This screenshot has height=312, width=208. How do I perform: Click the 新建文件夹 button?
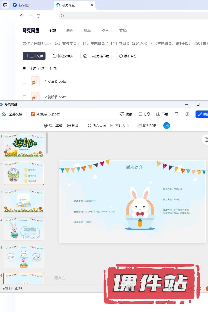63,56
